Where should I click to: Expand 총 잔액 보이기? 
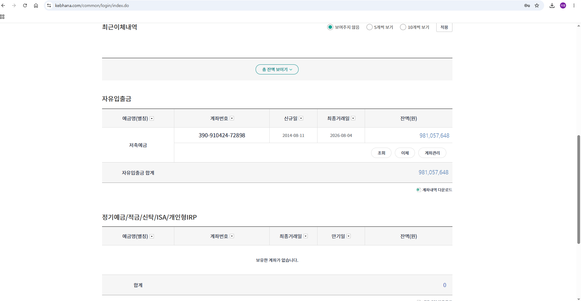(277, 70)
